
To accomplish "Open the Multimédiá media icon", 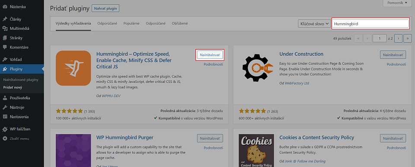I will (x=5, y=28).
